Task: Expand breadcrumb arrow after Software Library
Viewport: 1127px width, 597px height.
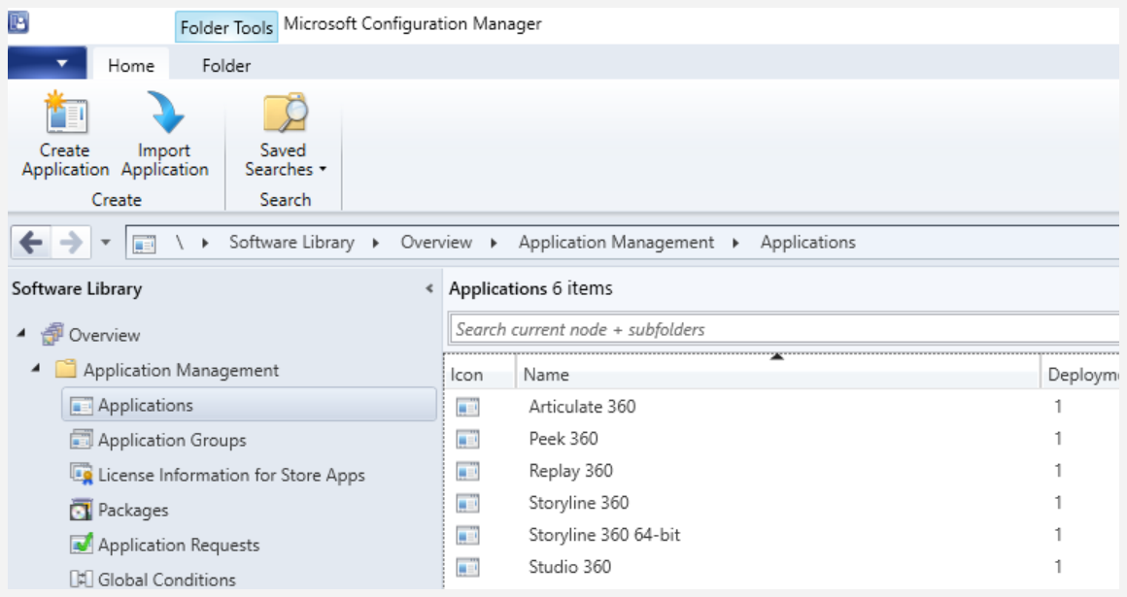Action: pyautogui.click(x=376, y=243)
